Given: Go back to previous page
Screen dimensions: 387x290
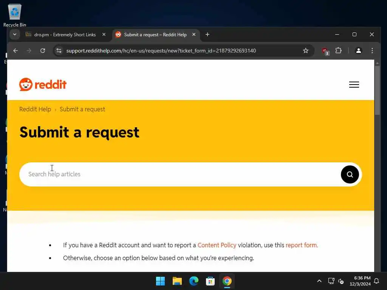Looking at the screenshot, I should 15,51.
